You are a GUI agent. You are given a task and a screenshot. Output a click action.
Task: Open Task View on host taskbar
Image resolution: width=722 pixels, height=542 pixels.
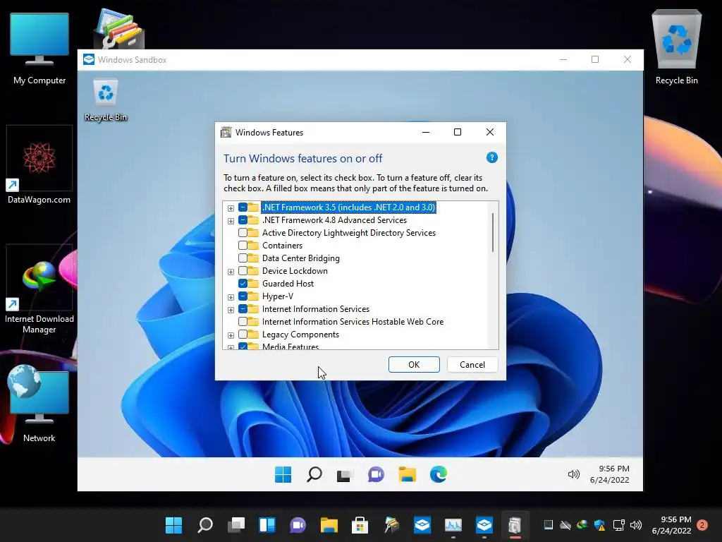click(236, 525)
